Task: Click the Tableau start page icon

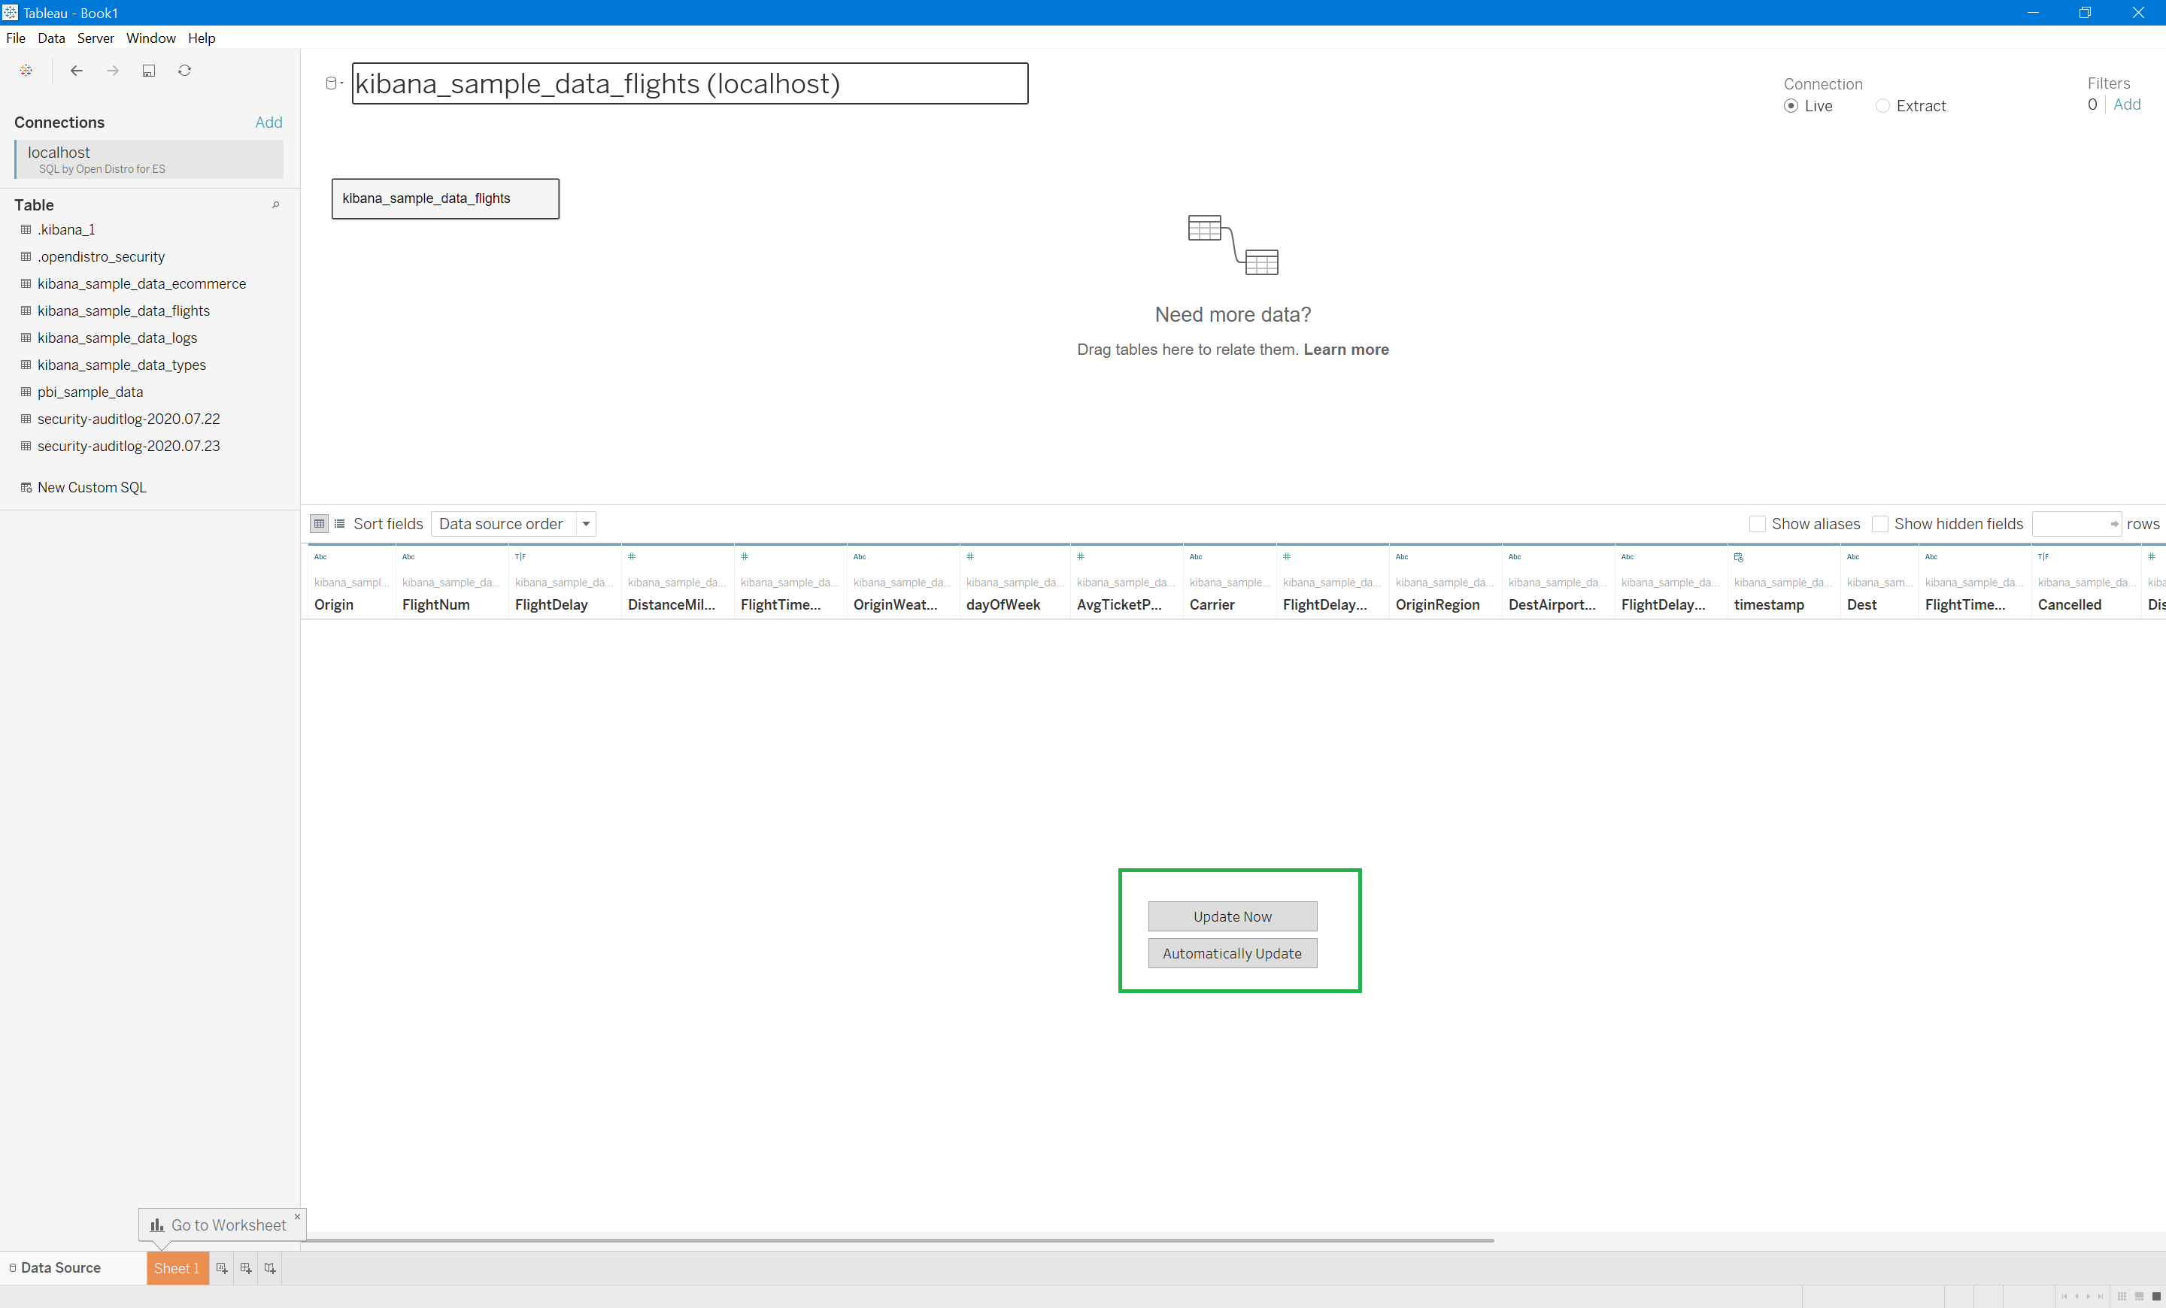Action: pyautogui.click(x=26, y=71)
